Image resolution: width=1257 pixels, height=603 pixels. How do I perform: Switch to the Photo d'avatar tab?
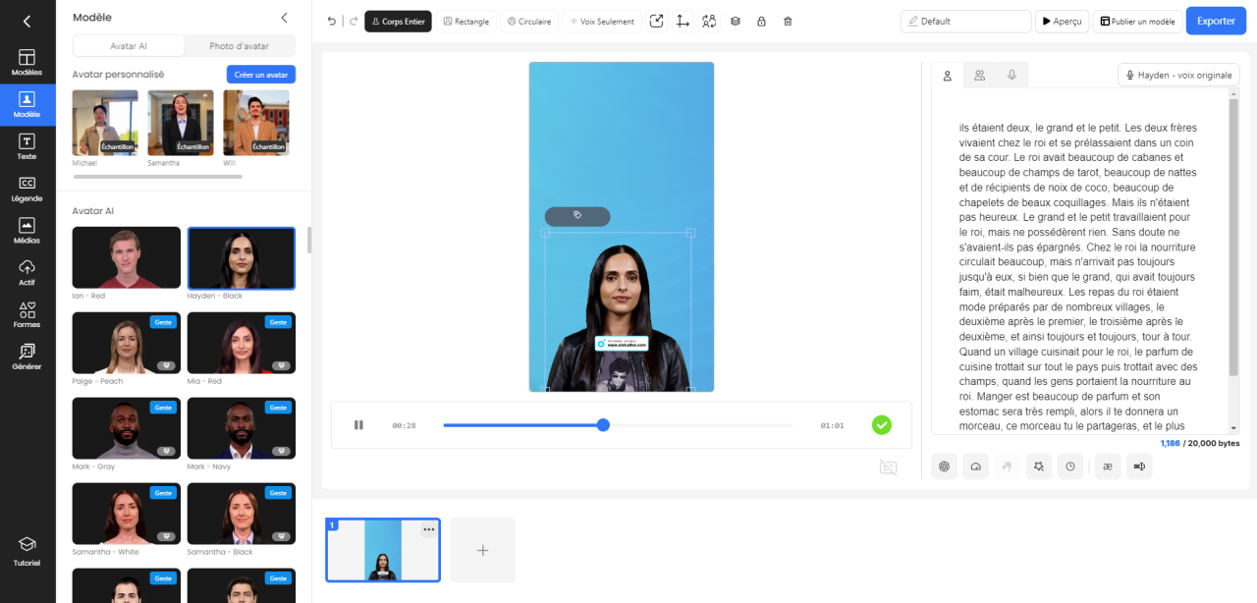point(239,46)
